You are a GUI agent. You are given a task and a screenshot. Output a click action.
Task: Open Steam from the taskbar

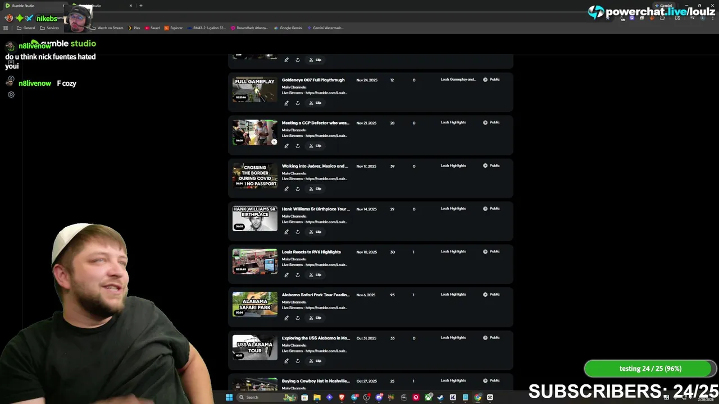(440, 397)
